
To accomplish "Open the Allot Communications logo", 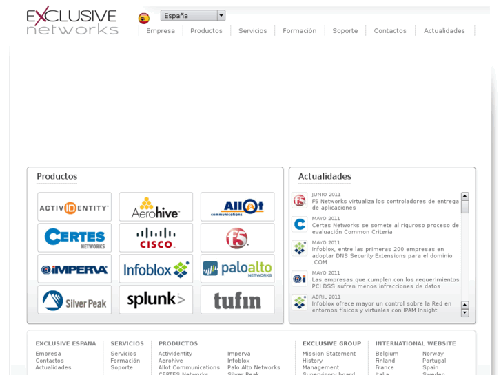I will coord(237,207).
